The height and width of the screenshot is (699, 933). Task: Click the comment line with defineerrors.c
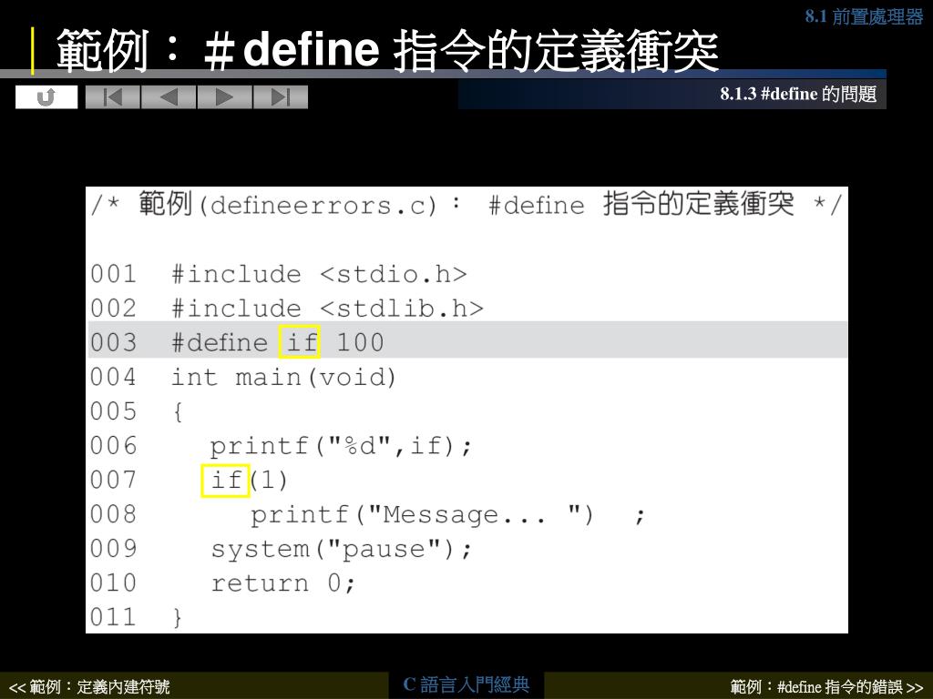point(466,205)
